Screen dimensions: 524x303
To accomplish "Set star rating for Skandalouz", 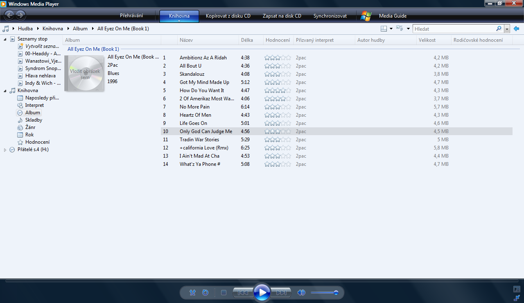I will 278,74.
